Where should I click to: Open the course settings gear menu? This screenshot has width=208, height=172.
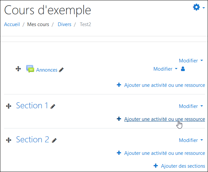(199, 7)
